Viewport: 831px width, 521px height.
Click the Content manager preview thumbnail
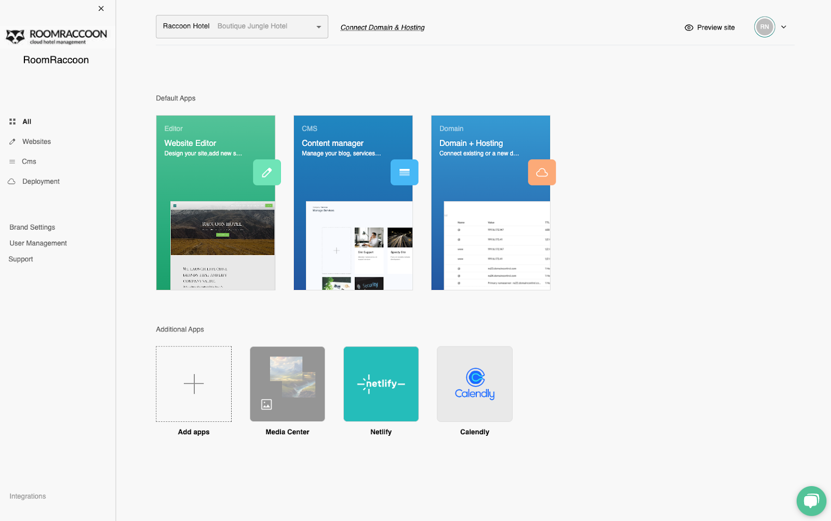tap(359, 245)
